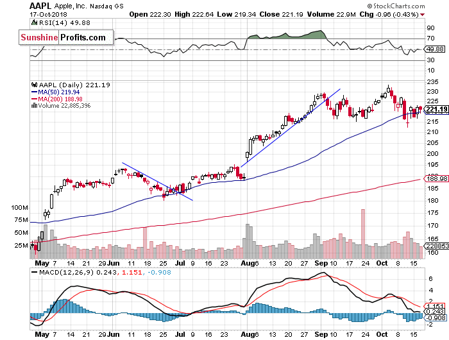Click the Chg -0.96 (-0.43%) value
Screen dimensions: 449x340
point(389,14)
